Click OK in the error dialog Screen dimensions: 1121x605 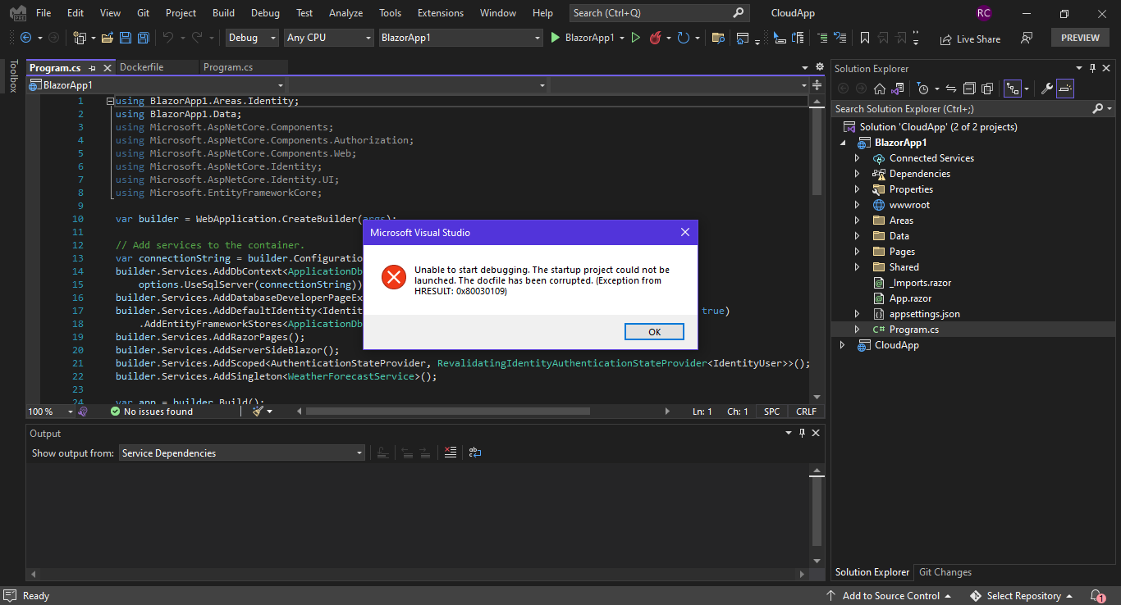(x=654, y=332)
